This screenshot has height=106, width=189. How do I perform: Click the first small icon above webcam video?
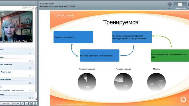pyautogui.click(x=23, y=8)
